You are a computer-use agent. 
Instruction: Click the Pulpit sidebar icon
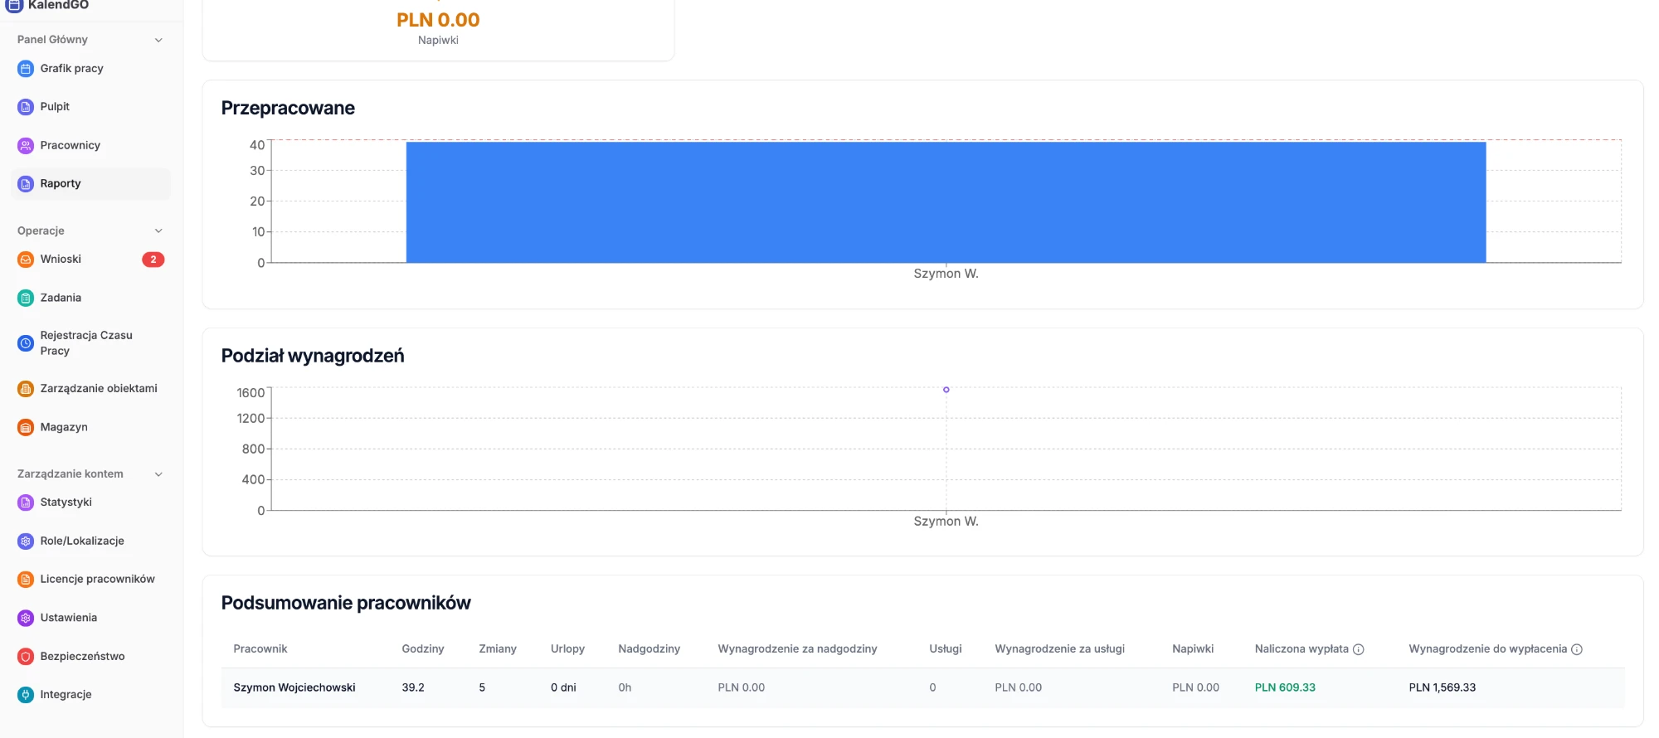tap(26, 107)
